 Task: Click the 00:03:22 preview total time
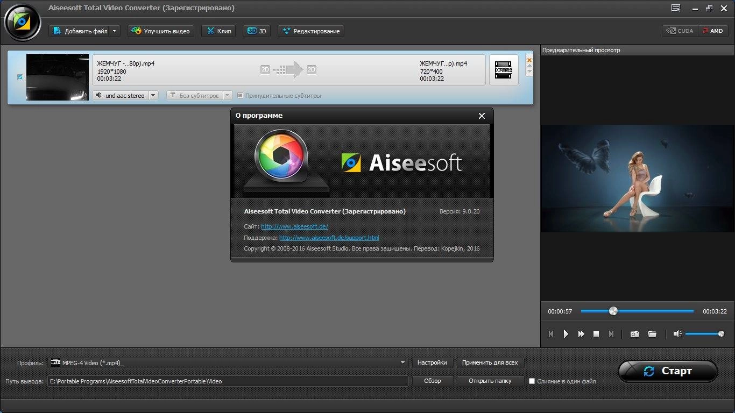pos(715,311)
